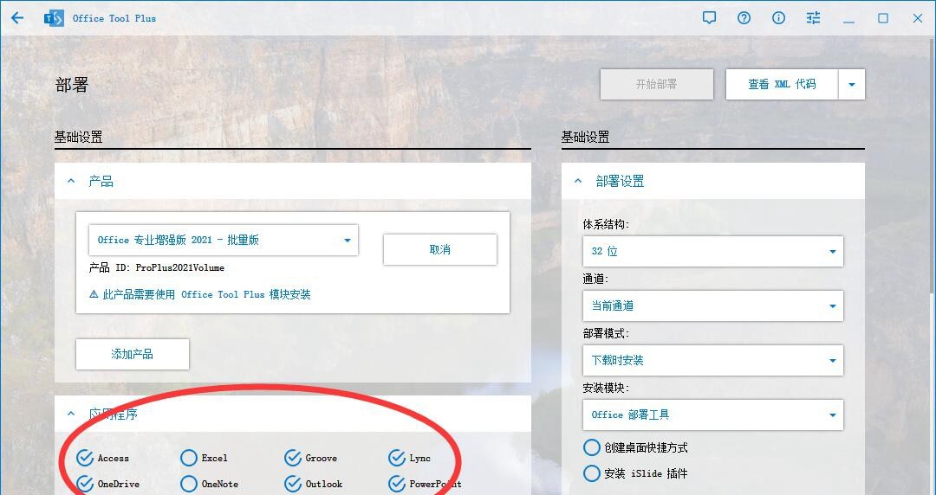
Task: Click the left 基础设置 heading
Action: [78, 137]
